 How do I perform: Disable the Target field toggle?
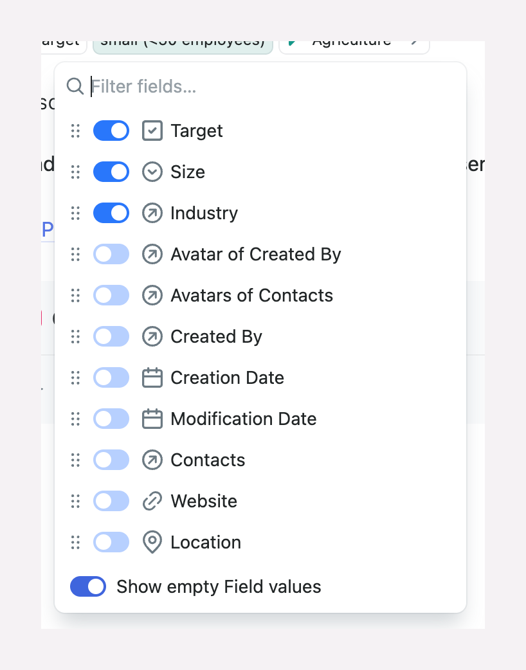pos(111,131)
